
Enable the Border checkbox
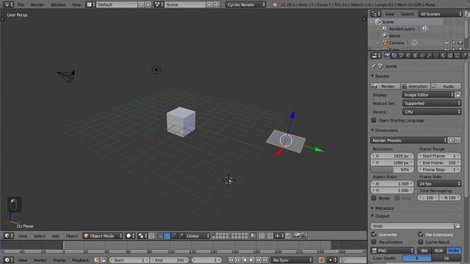coord(374,198)
